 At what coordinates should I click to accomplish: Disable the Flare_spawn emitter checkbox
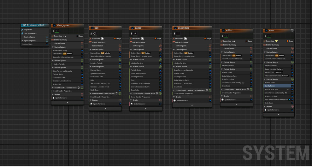point(54,26)
